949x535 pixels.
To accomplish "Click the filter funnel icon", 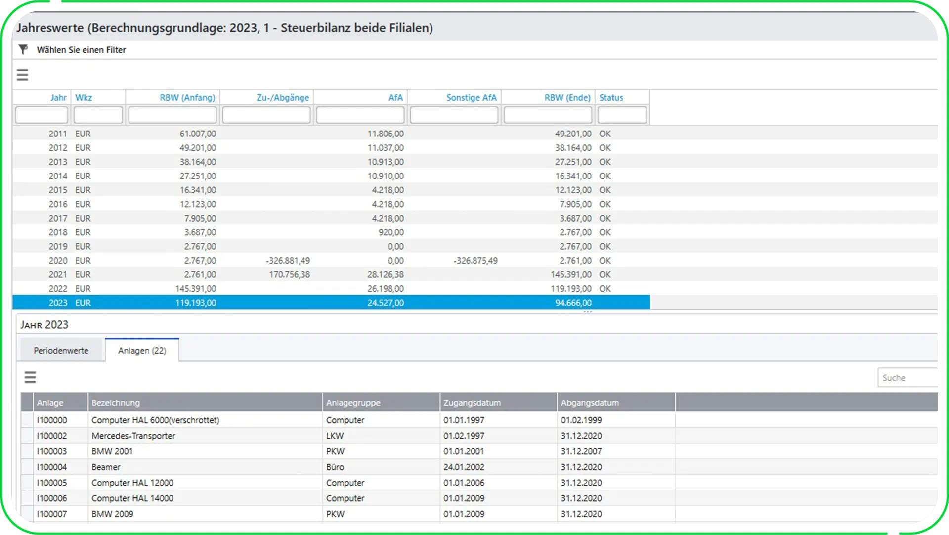I will click(x=23, y=49).
